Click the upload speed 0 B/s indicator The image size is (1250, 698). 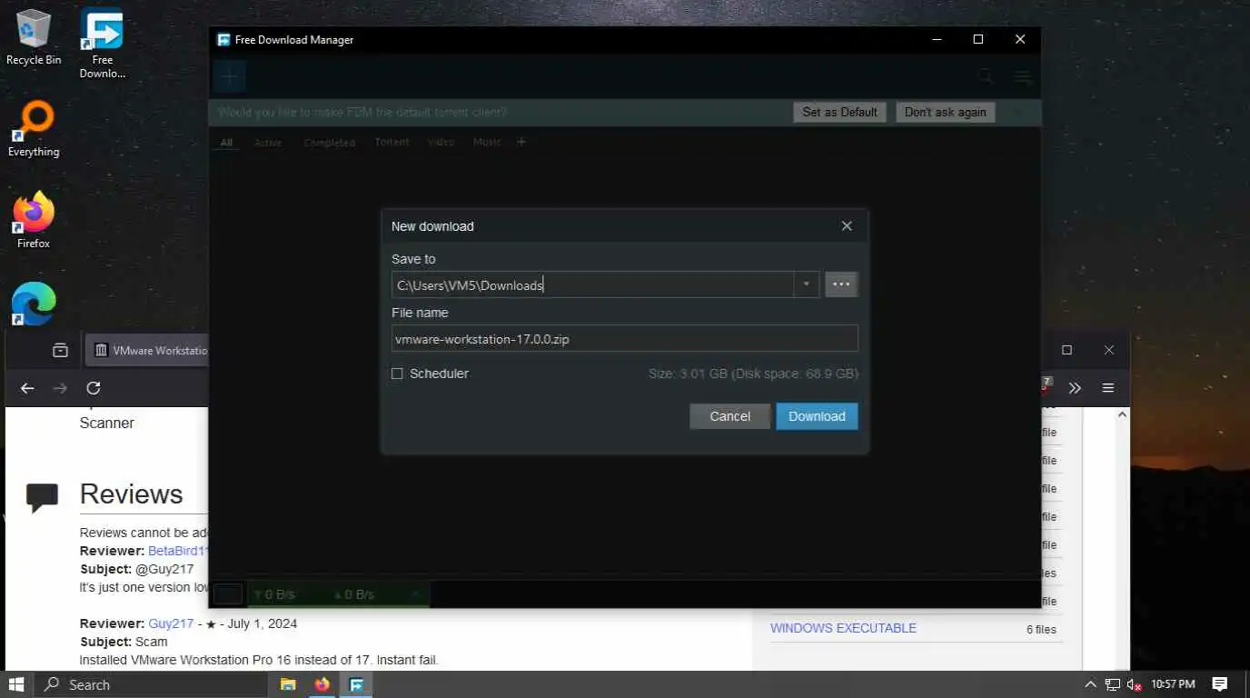pyautogui.click(x=354, y=594)
